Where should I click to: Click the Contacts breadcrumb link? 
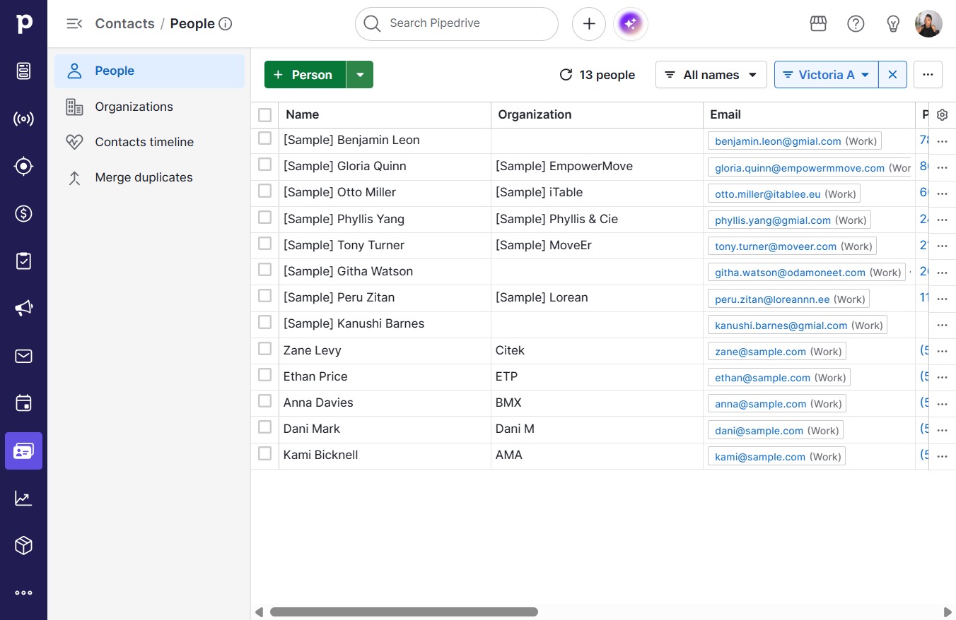coord(124,23)
